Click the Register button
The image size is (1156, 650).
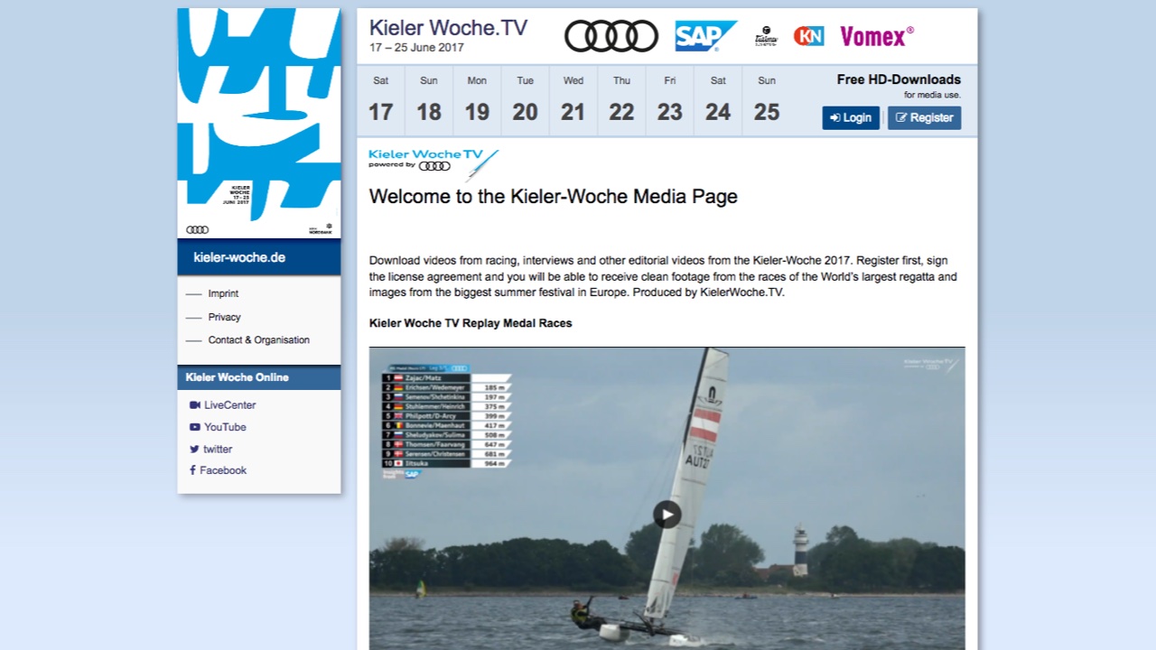coord(924,117)
